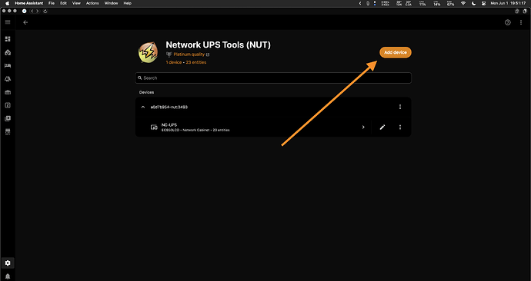Open the View menu
The width and height of the screenshot is (531, 281).
tap(76, 3)
